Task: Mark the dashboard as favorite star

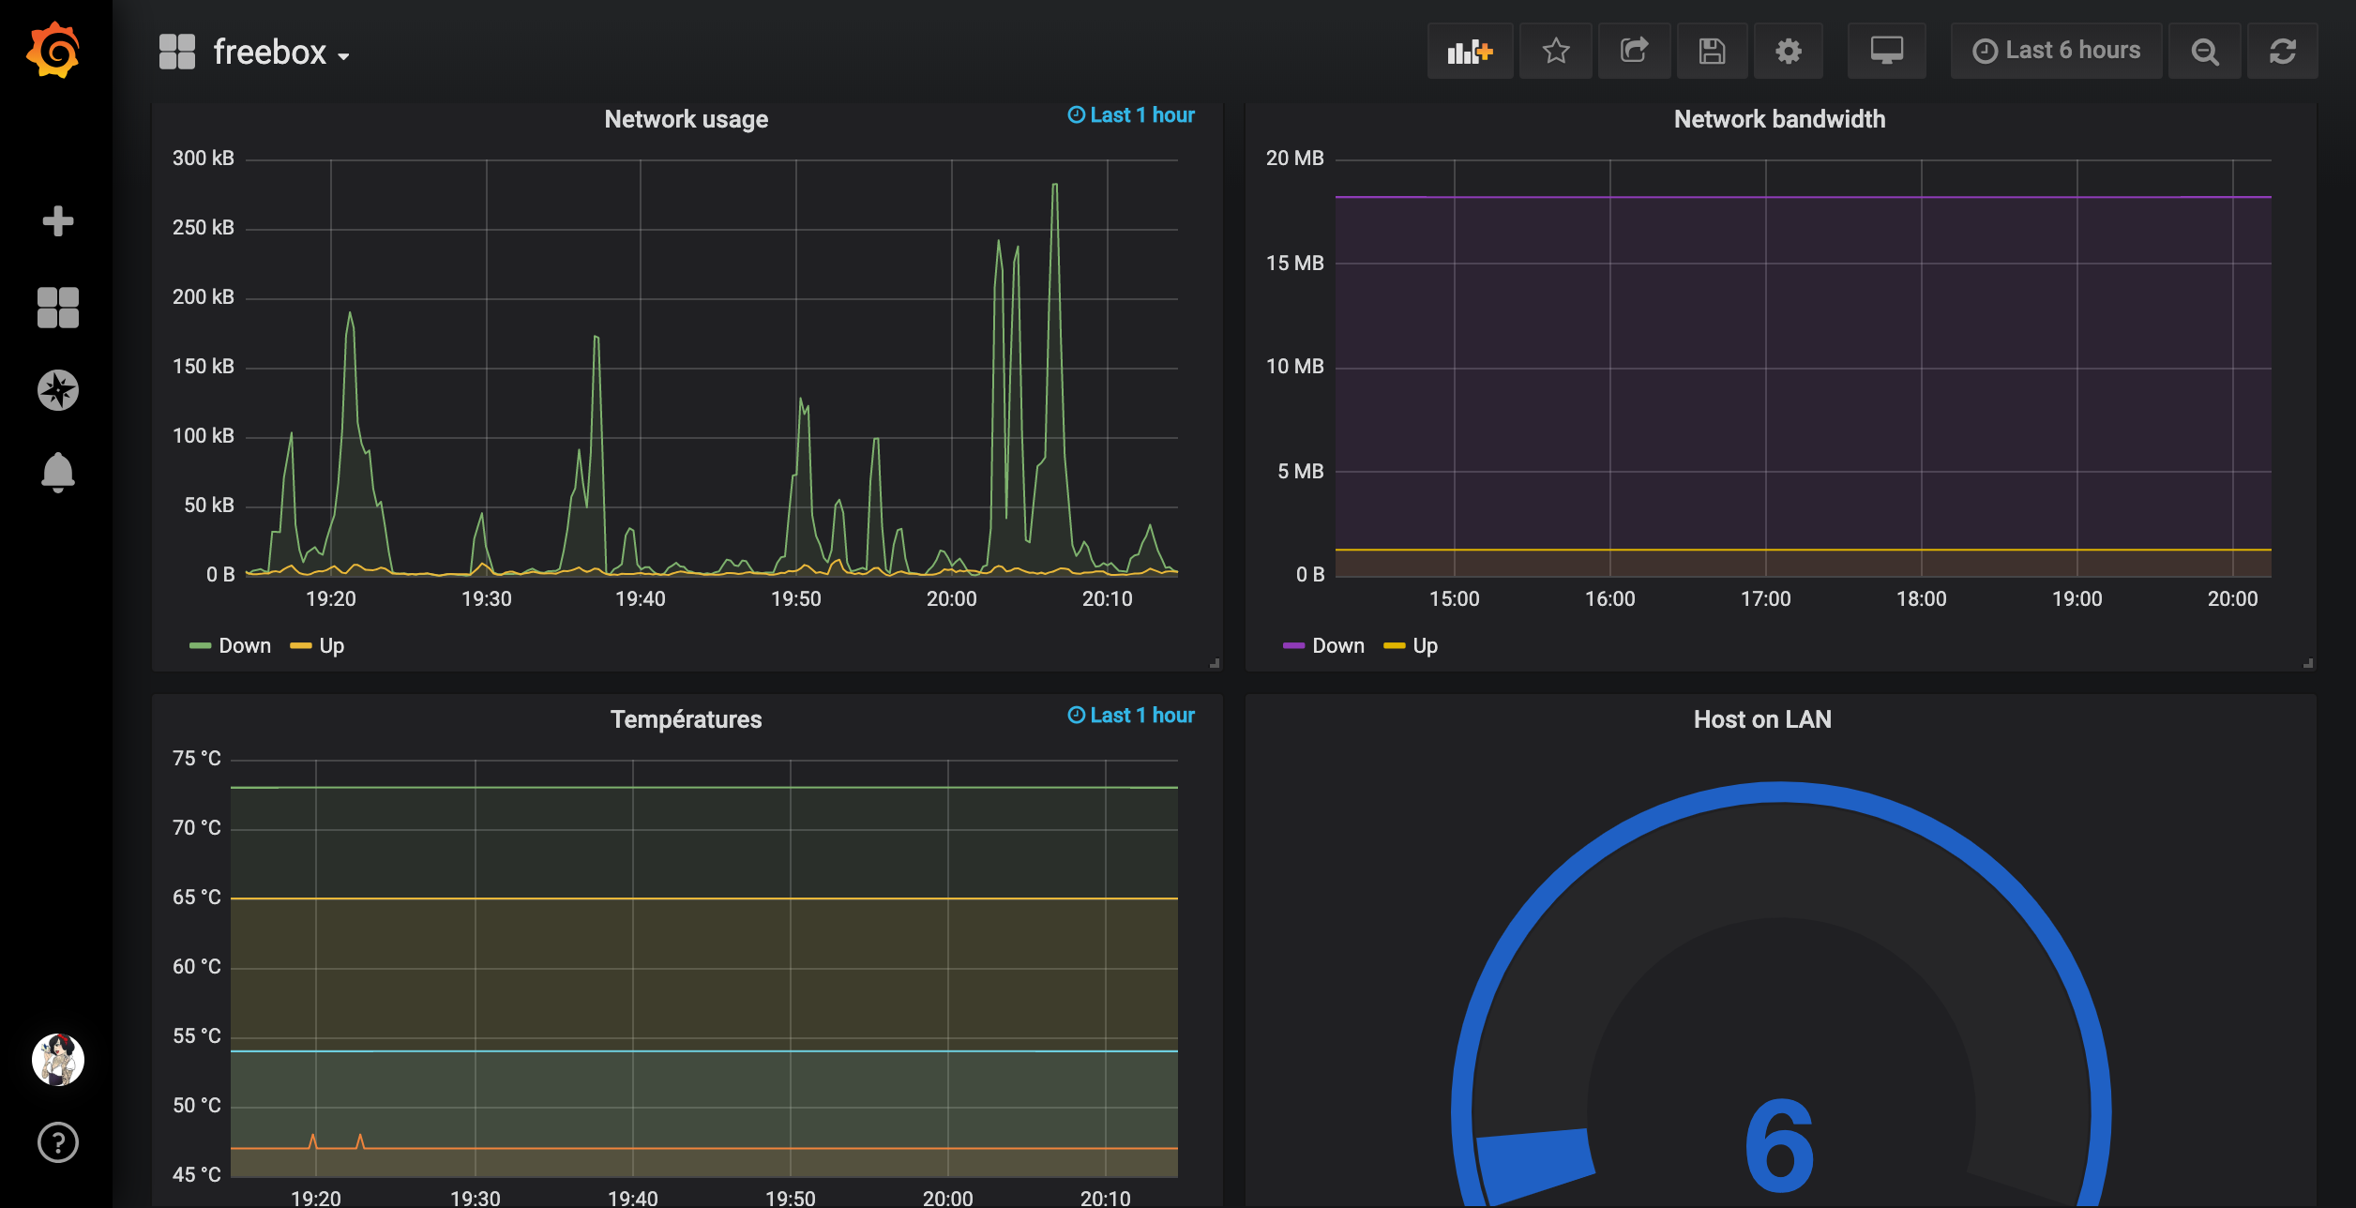Action: click(x=1556, y=51)
